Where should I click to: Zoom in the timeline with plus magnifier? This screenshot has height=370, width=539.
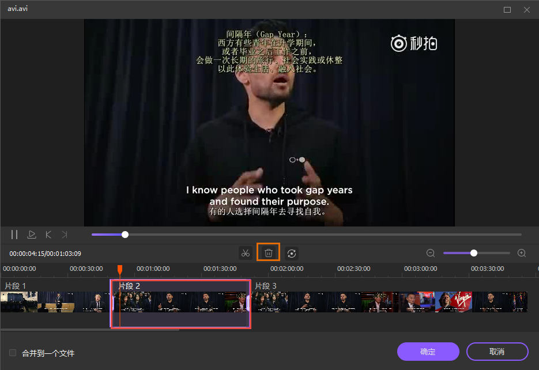coord(522,253)
